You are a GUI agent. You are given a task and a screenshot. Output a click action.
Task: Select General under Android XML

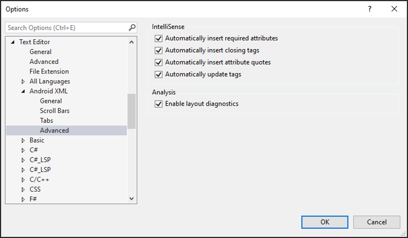(51, 101)
